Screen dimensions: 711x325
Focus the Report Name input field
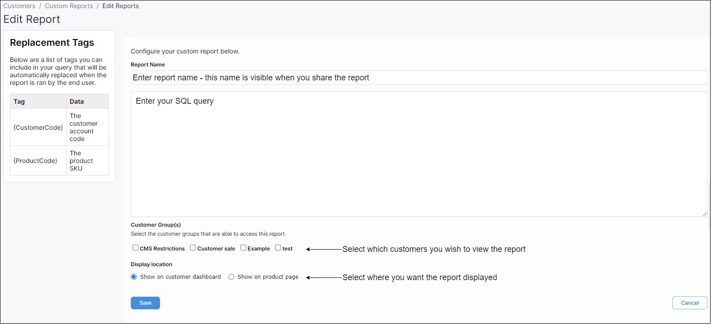coord(418,78)
